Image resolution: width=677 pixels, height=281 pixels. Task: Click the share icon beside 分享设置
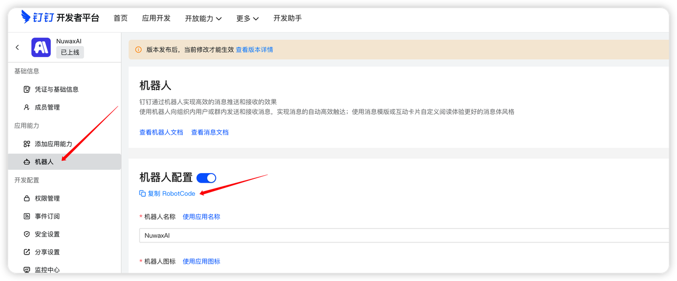pyautogui.click(x=27, y=252)
